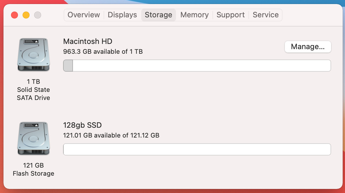Screen dimensions: 345x193
Task: Click the 128gb SSD drive icon
Action: tap(33, 138)
